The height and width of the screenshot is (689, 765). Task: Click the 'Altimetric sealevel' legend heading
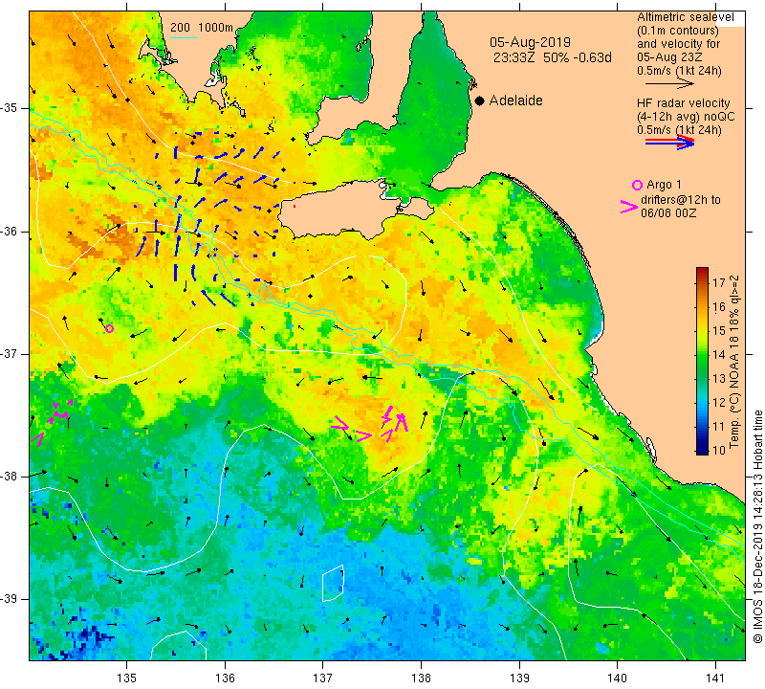click(685, 17)
